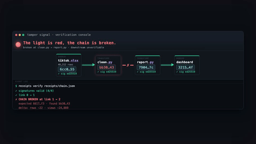This screenshot has height=144, width=256.
Task: Click the command 'receipts verify receipts/chain.json'
Action: [47, 86]
